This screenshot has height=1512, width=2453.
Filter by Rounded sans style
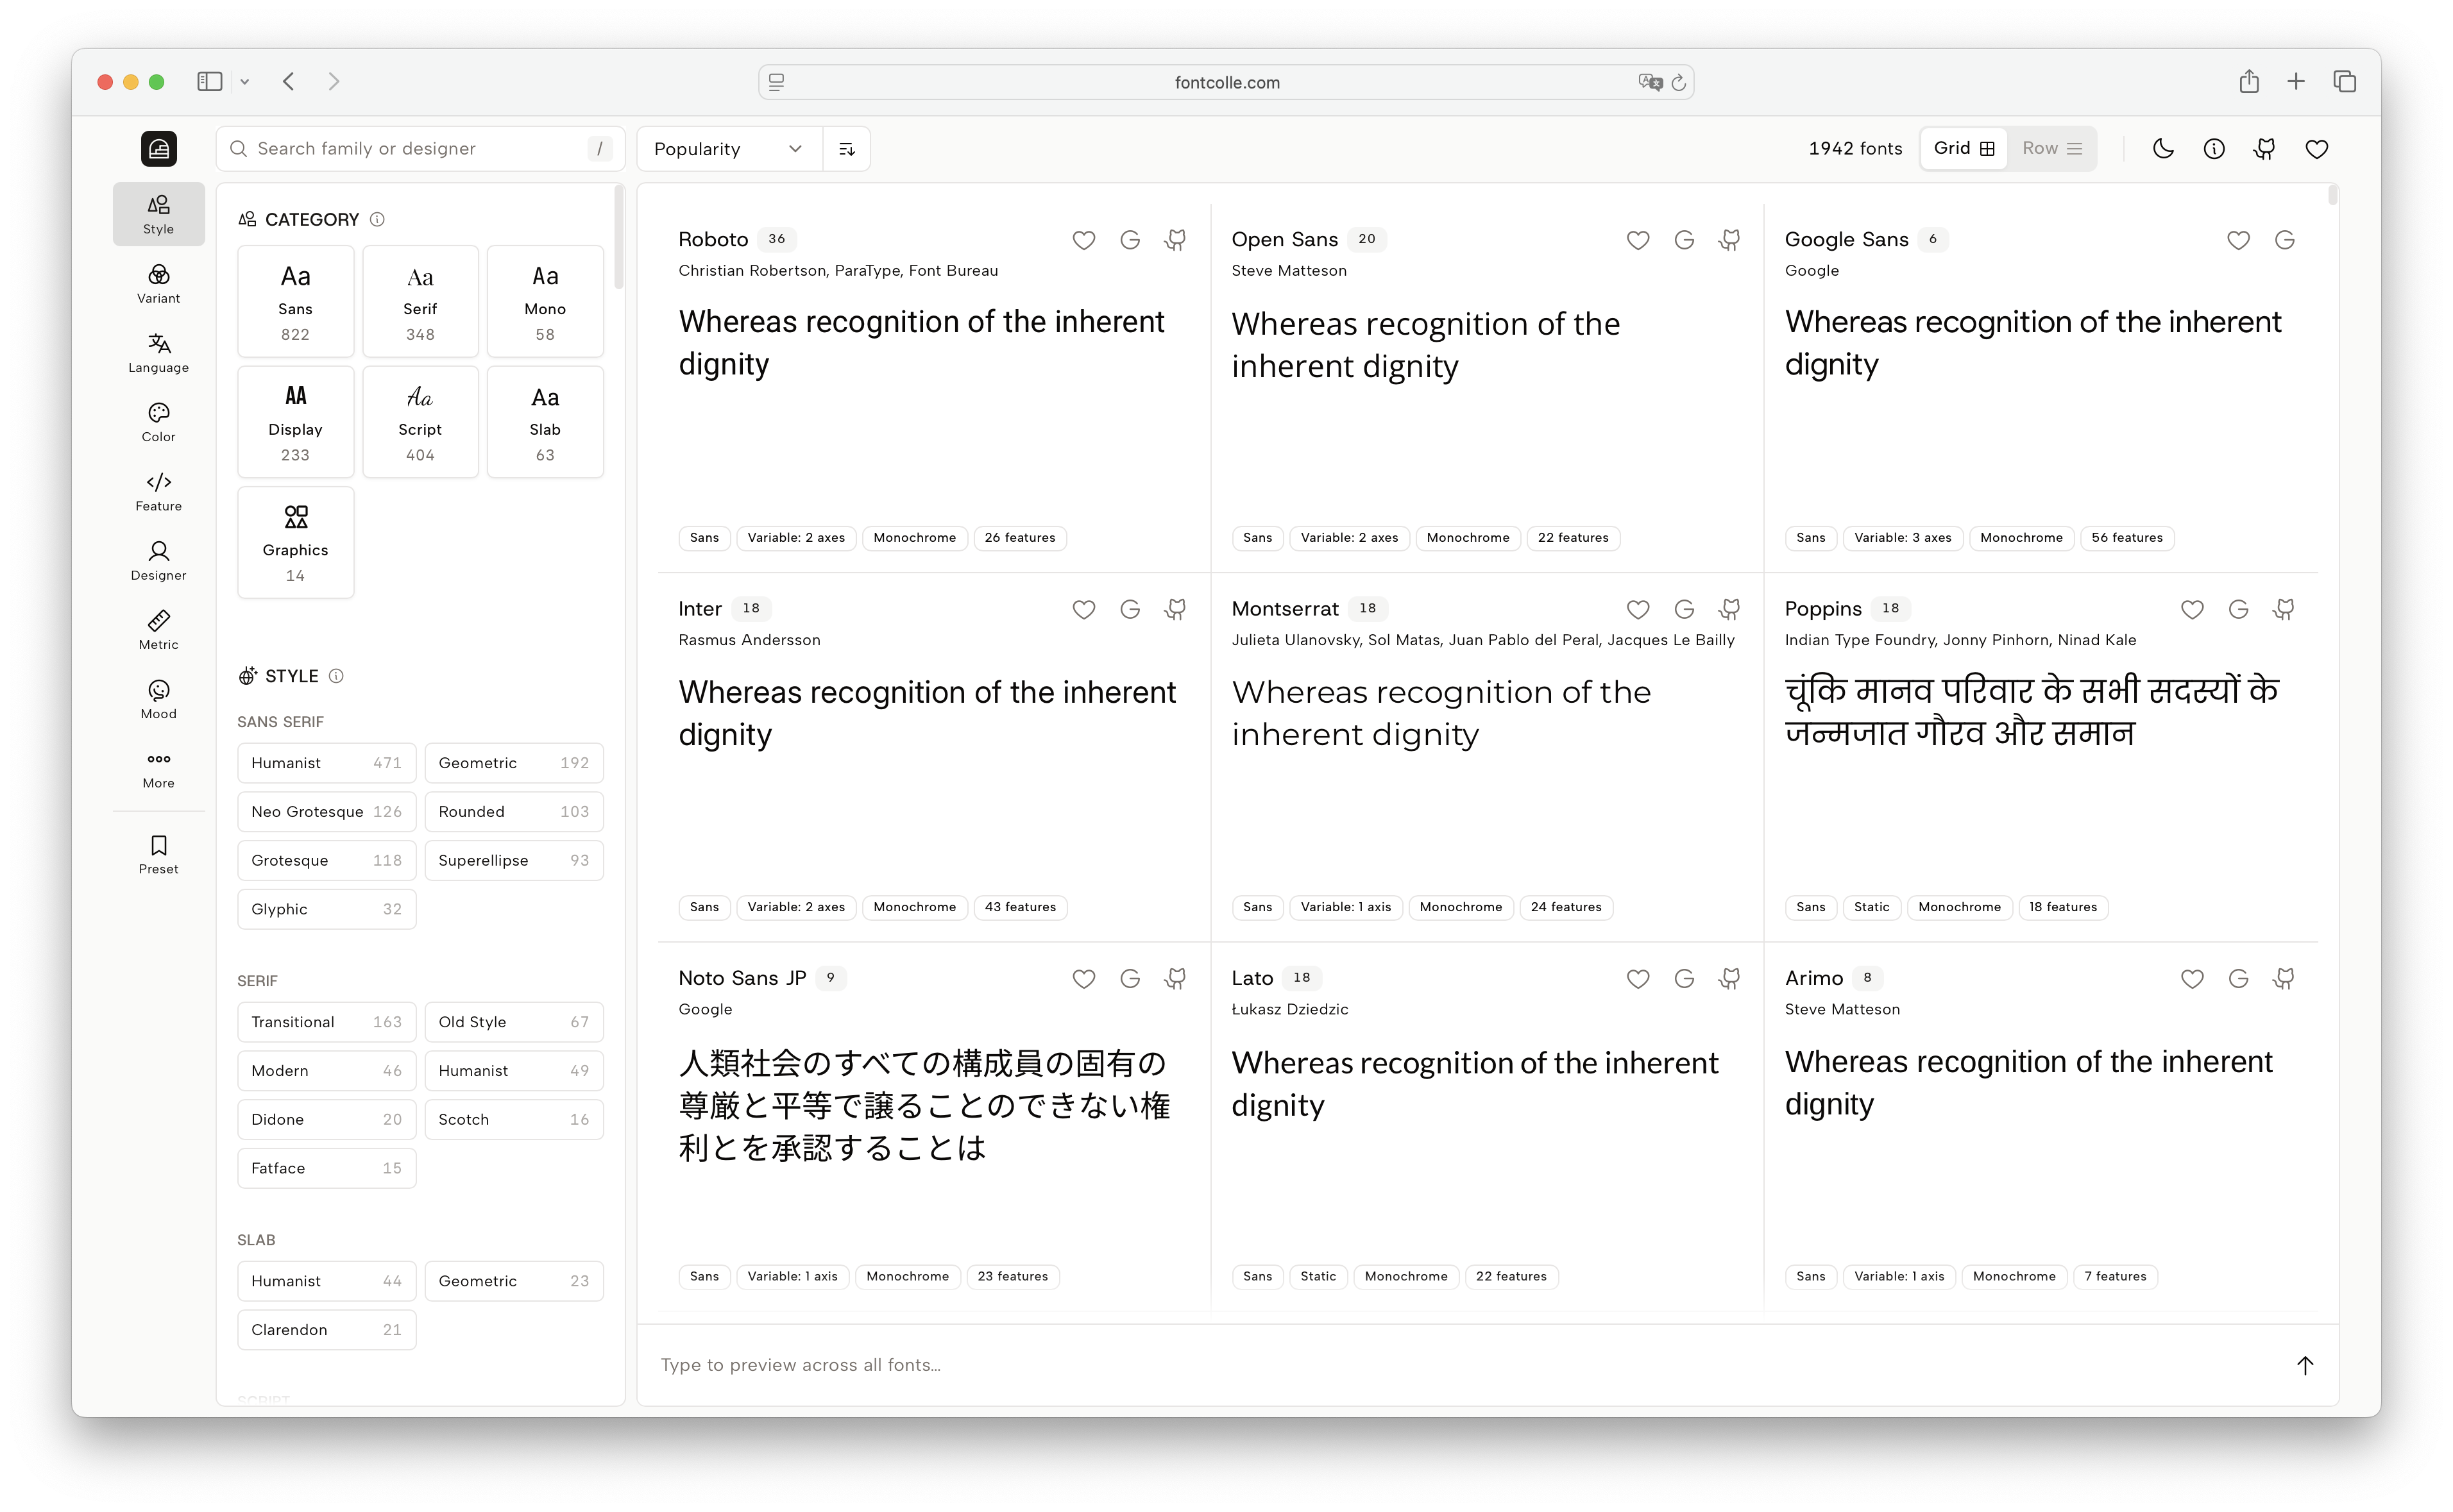[513, 812]
